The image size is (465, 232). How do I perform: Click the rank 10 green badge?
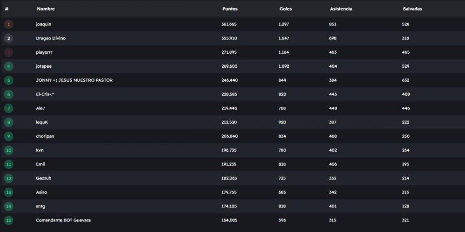[8, 150]
